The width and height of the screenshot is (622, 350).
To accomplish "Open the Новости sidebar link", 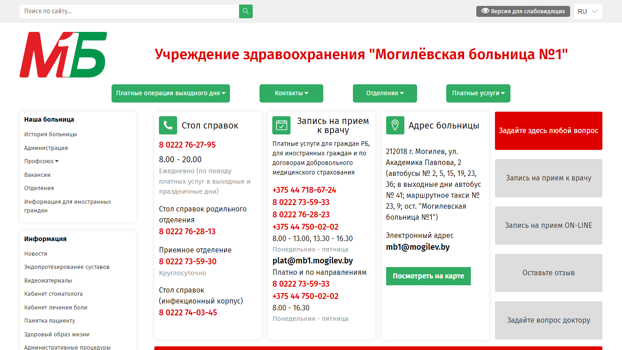I will (x=36, y=254).
